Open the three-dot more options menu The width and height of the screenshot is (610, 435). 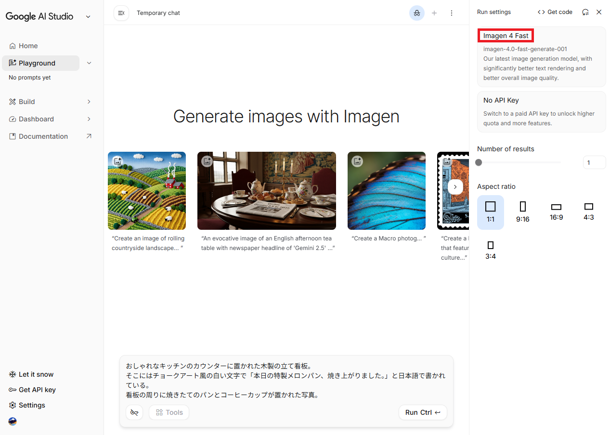[x=452, y=13]
